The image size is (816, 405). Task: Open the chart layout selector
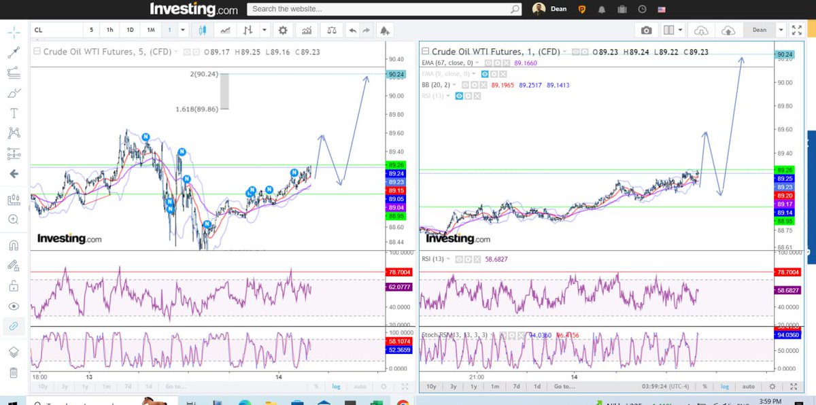pos(672,30)
